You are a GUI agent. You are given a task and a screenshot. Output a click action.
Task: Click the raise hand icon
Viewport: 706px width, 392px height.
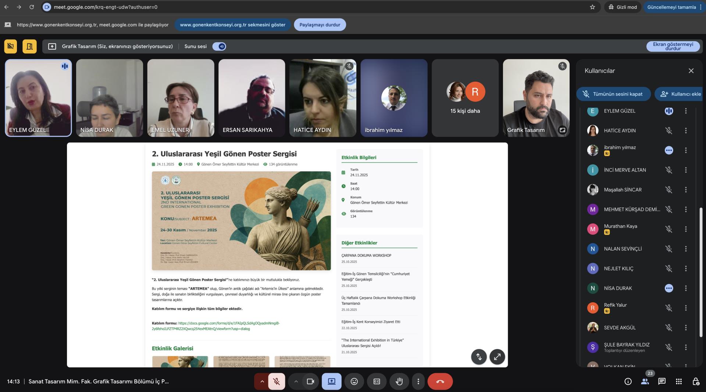pyautogui.click(x=399, y=381)
